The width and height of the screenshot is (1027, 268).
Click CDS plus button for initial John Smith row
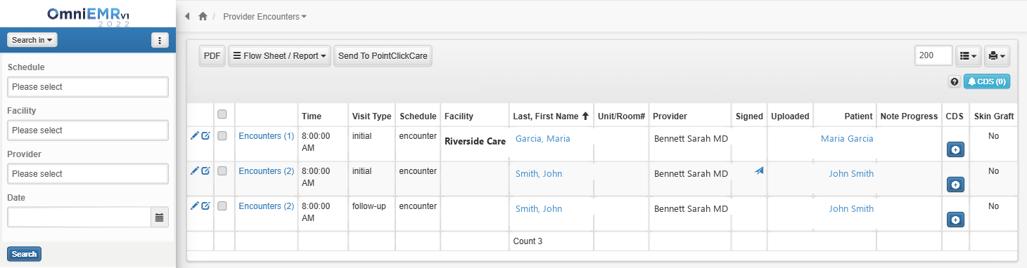pos(955,185)
